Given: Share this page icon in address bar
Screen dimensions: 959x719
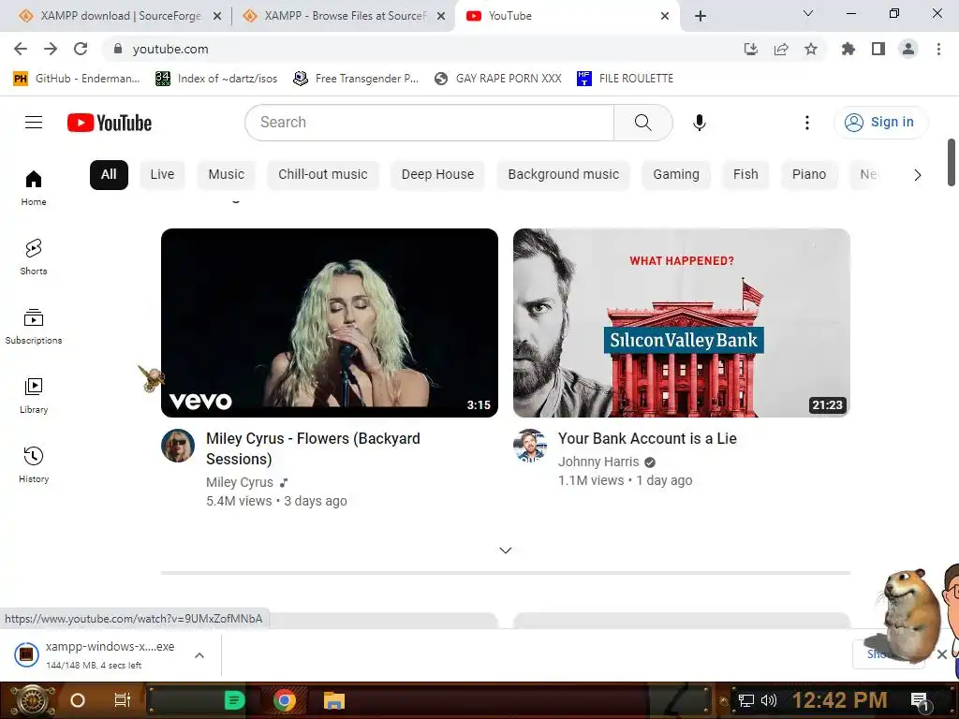Looking at the screenshot, I should [781, 49].
